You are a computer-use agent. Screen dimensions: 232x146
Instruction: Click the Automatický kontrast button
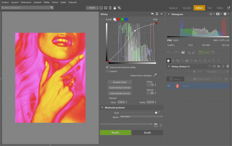(x=120, y=88)
